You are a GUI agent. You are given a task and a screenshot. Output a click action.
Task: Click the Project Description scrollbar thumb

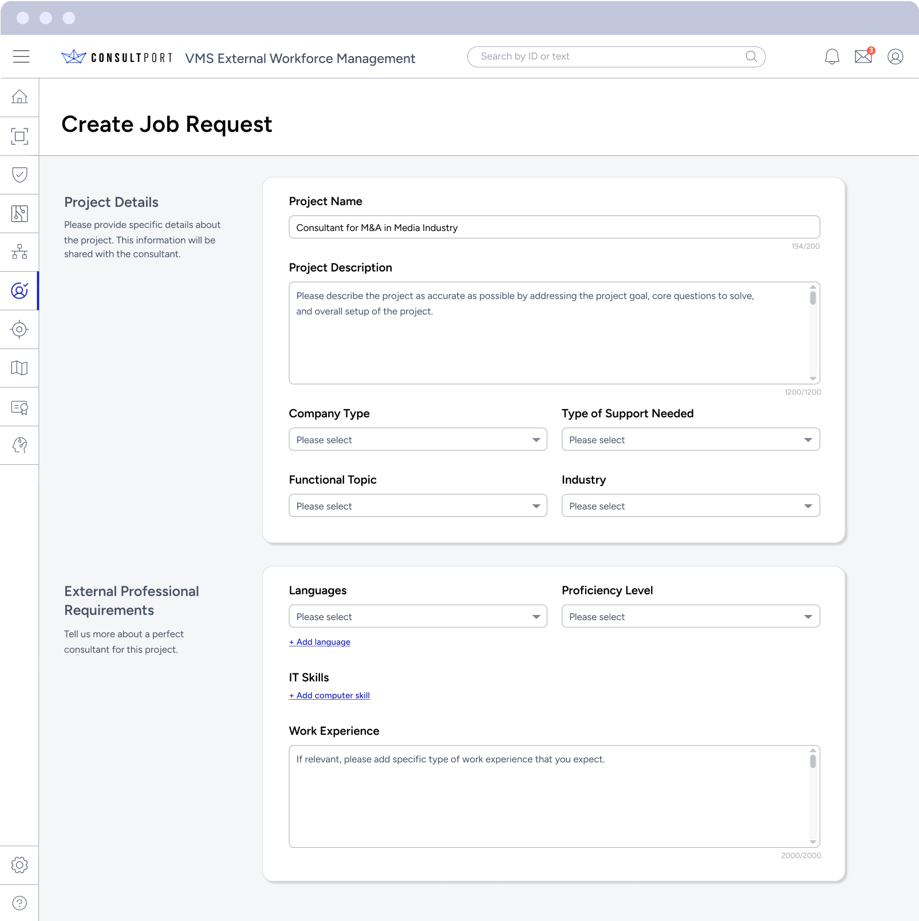click(812, 298)
